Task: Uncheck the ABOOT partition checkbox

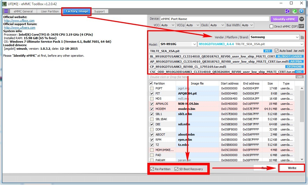Action: (x=152, y=135)
